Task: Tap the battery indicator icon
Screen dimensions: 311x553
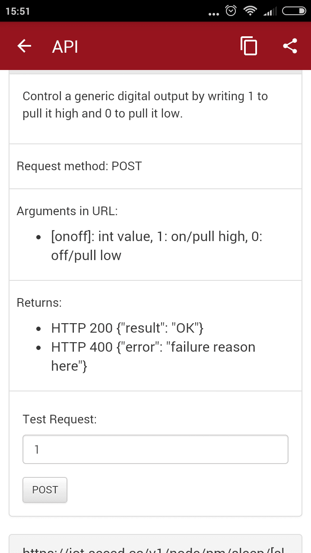Action: pyautogui.click(x=294, y=11)
